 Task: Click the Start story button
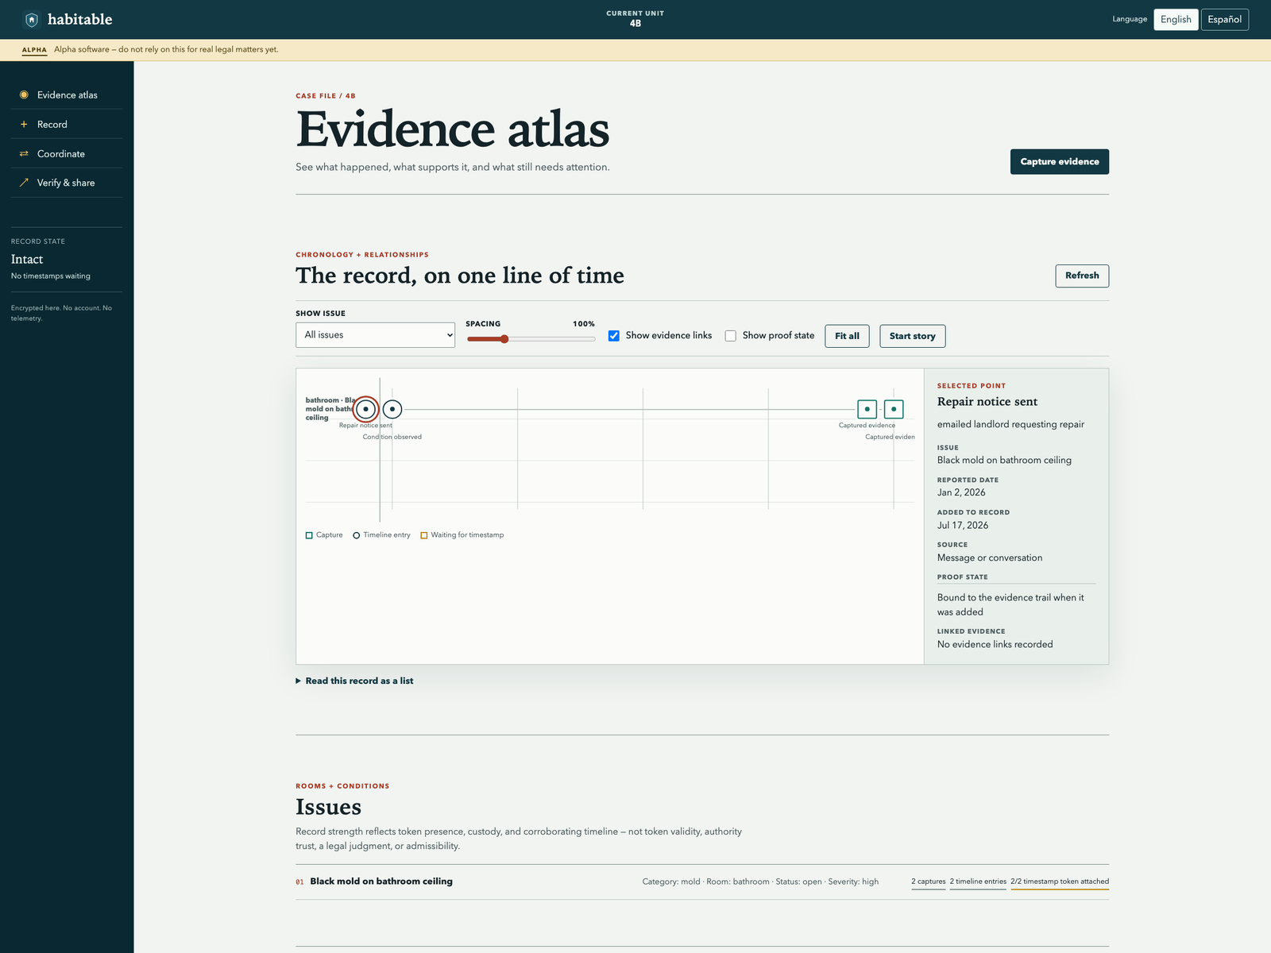click(912, 336)
